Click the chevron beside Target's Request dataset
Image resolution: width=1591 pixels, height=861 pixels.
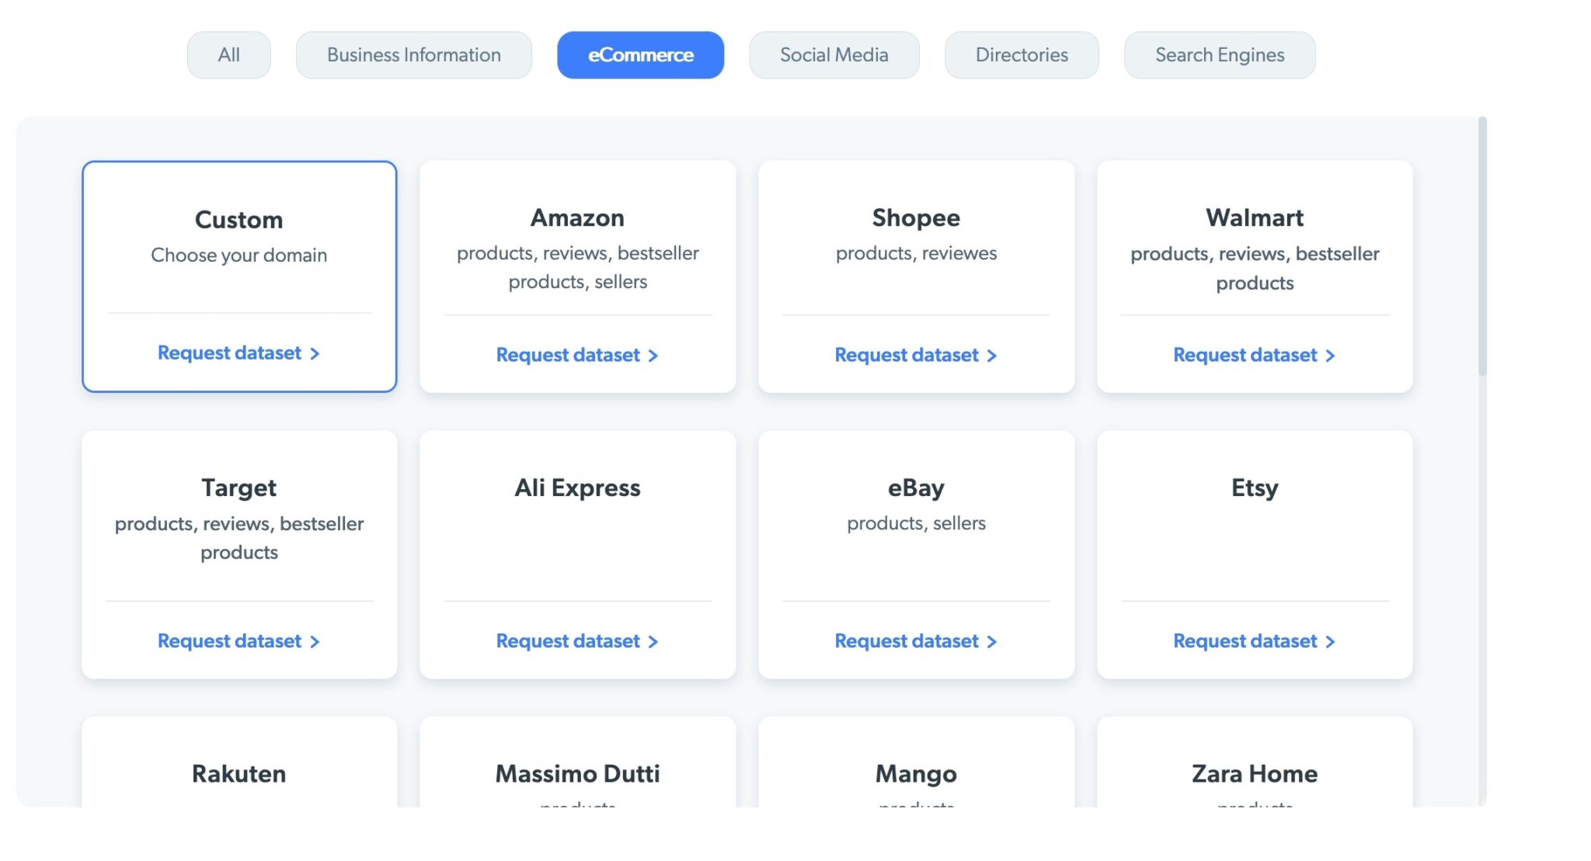click(x=315, y=641)
